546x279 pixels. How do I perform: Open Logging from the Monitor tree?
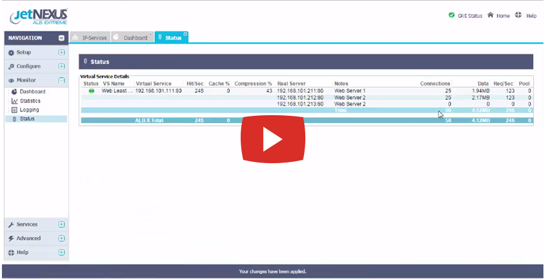click(29, 110)
